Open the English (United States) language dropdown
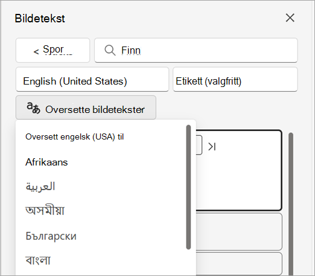Image resolution: width=315 pixels, height=276 pixels. pos(92,79)
